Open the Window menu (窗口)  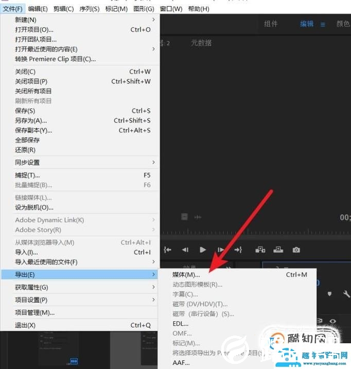(171, 9)
